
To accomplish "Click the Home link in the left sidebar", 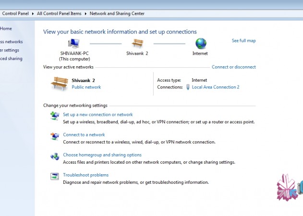I will (6, 29).
